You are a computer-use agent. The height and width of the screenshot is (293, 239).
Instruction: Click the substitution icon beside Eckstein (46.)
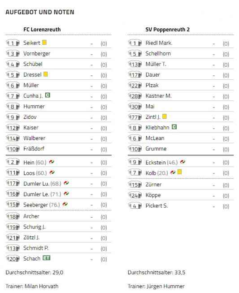point(183,162)
